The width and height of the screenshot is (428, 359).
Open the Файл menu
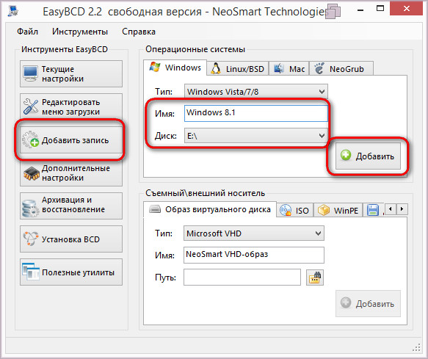27,32
